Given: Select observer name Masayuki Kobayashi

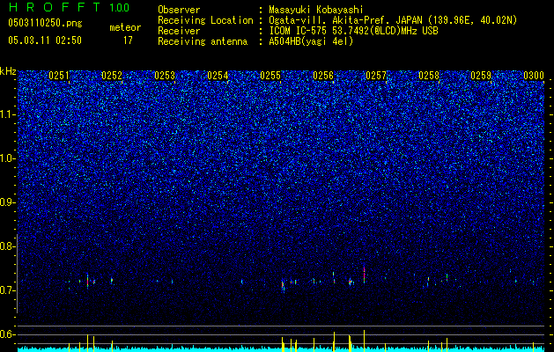Looking at the screenshot, I should [x=316, y=10].
